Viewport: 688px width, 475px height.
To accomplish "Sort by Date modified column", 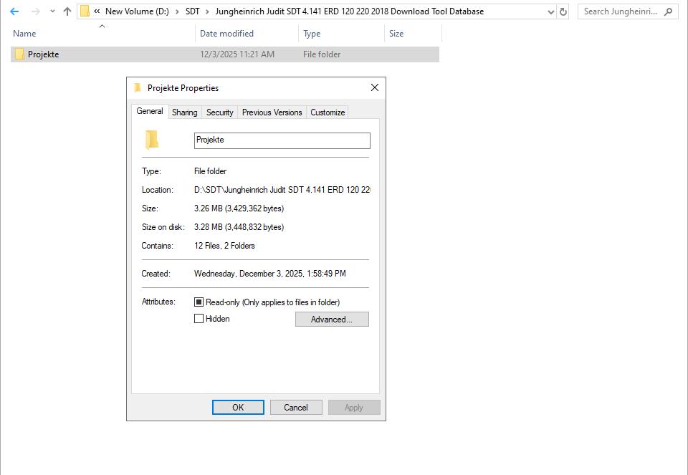I will (x=226, y=34).
